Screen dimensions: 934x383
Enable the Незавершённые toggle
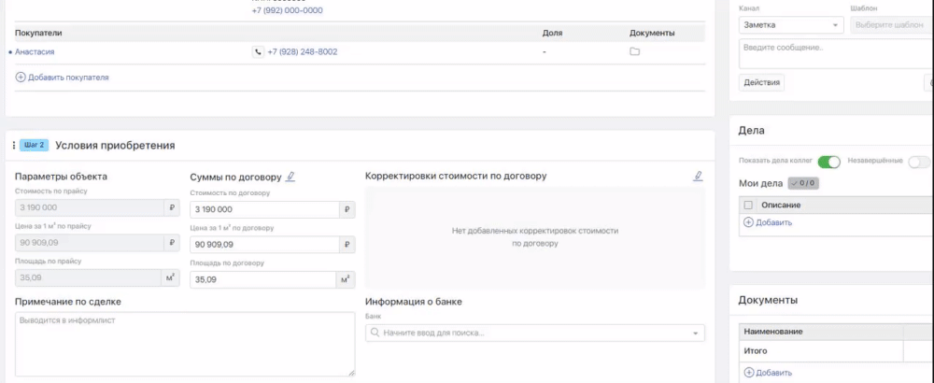919,162
